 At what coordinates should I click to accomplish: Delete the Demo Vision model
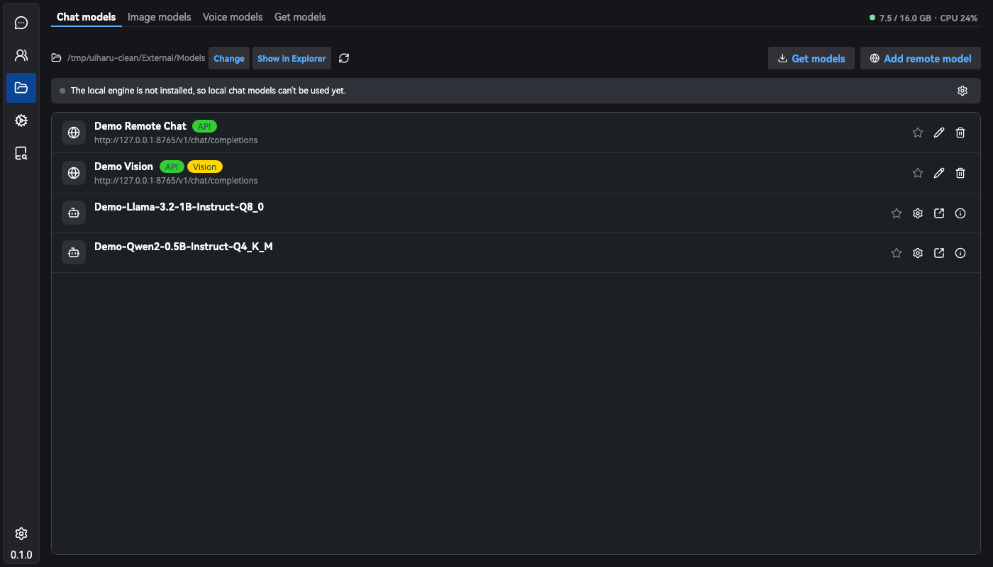tap(960, 173)
